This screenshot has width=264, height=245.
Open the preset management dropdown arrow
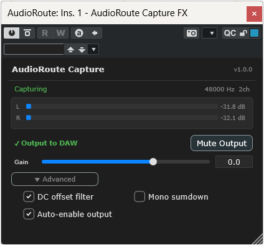[x=93, y=50]
